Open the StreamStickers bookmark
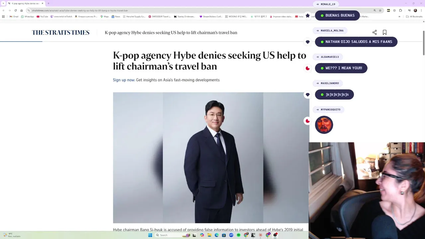This screenshot has height=239, width=425. 211,17
